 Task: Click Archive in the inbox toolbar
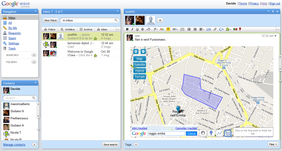point(86,29)
